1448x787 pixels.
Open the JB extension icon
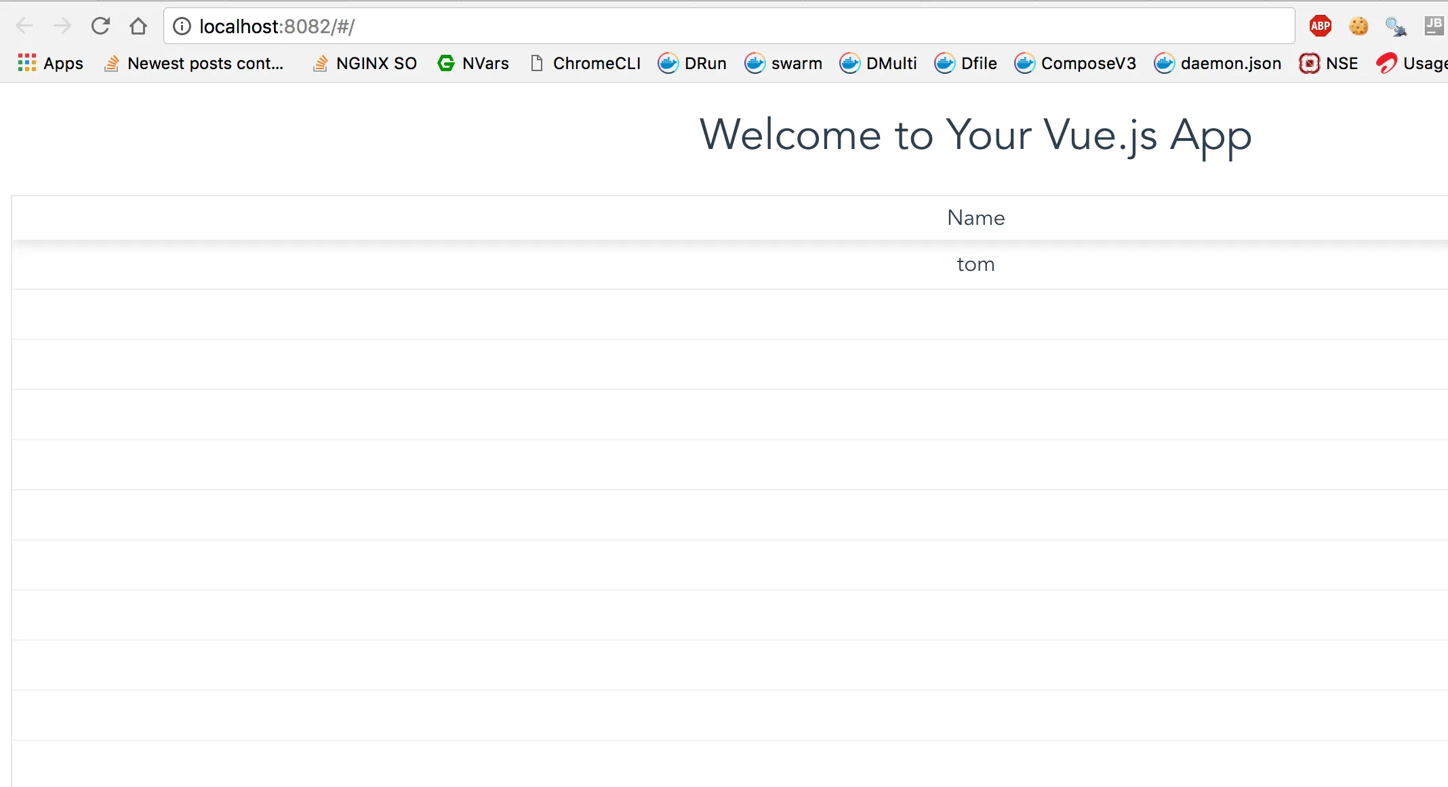(x=1434, y=26)
